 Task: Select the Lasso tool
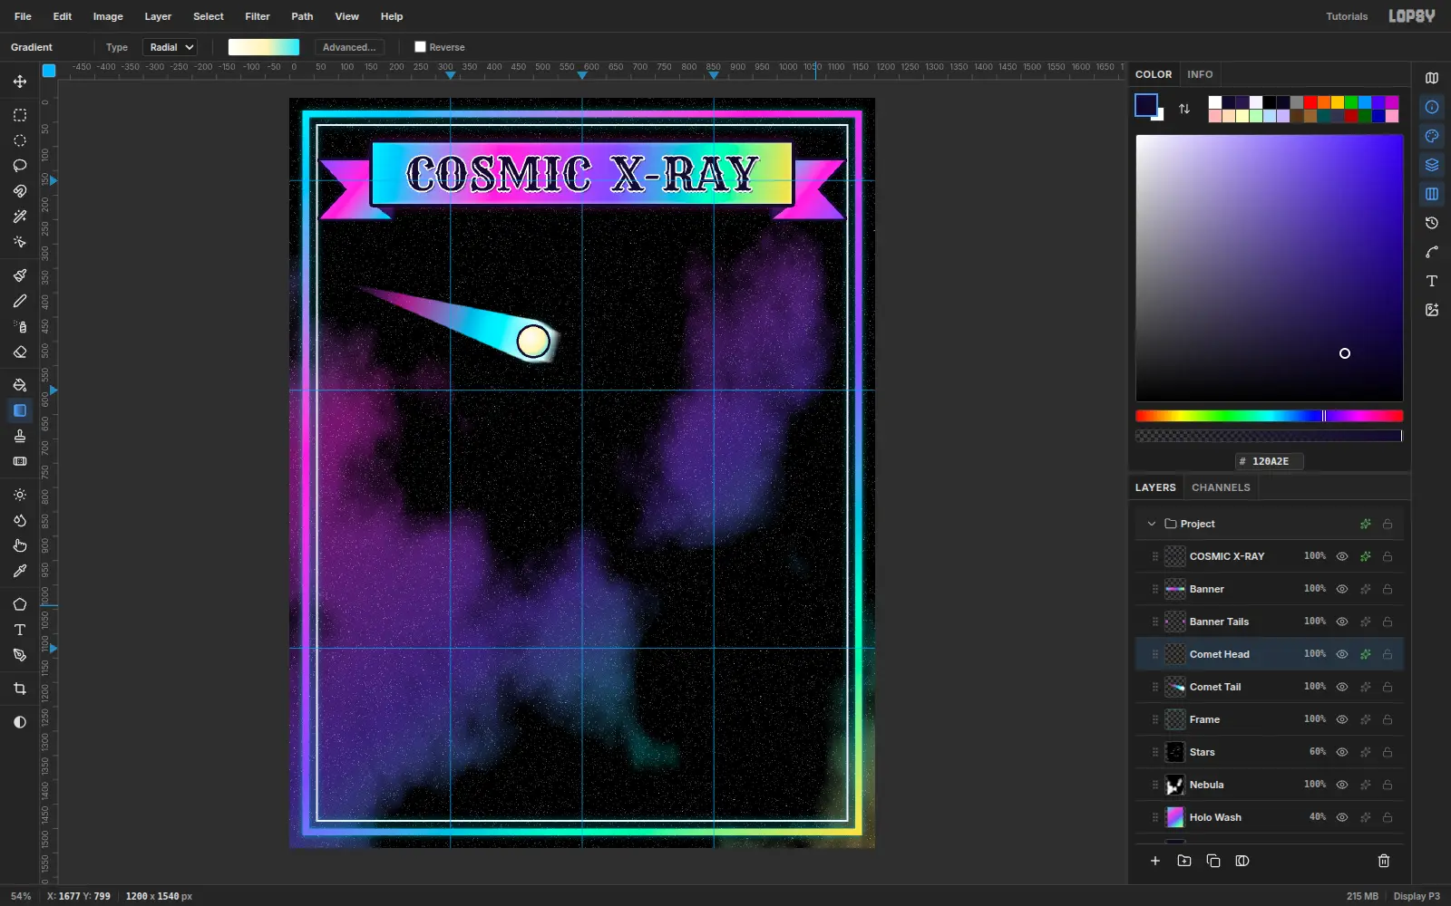(x=20, y=166)
